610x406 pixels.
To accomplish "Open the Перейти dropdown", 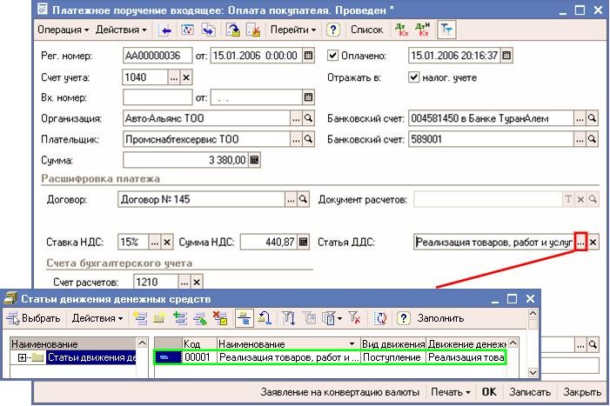I will 292,30.
